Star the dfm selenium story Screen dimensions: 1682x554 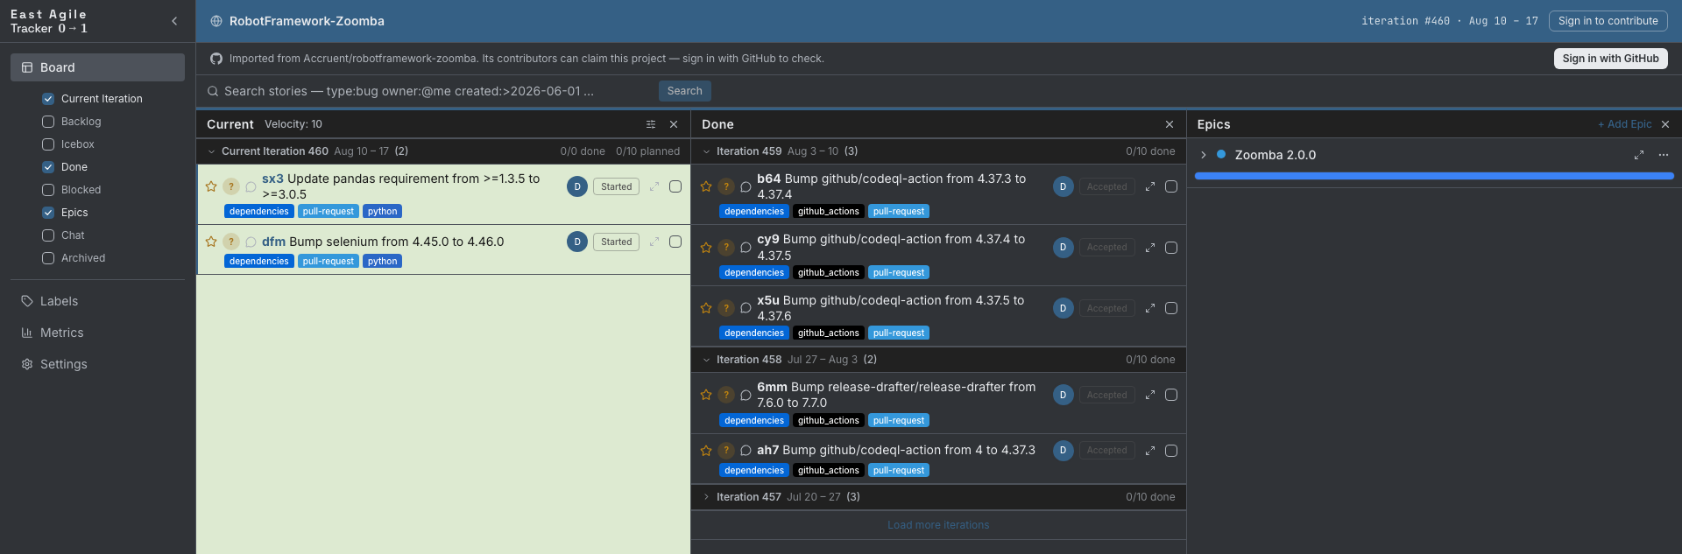pos(211,242)
